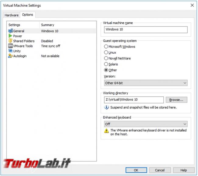The width and height of the screenshot is (198, 176).
Task: Click the Virtual machine name field
Action: coord(146,30)
